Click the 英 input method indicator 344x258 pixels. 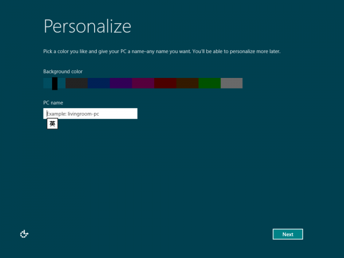tap(53, 124)
